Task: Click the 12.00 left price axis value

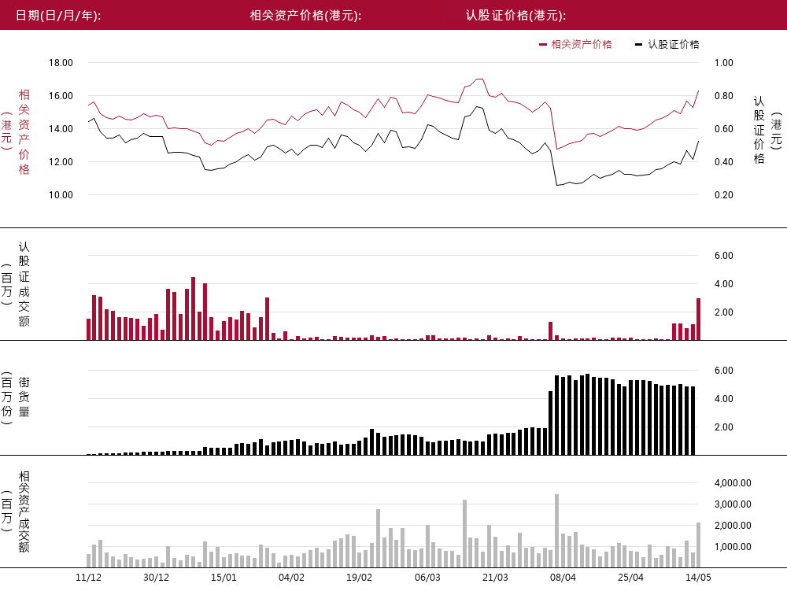Action: pyautogui.click(x=61, y=162)
